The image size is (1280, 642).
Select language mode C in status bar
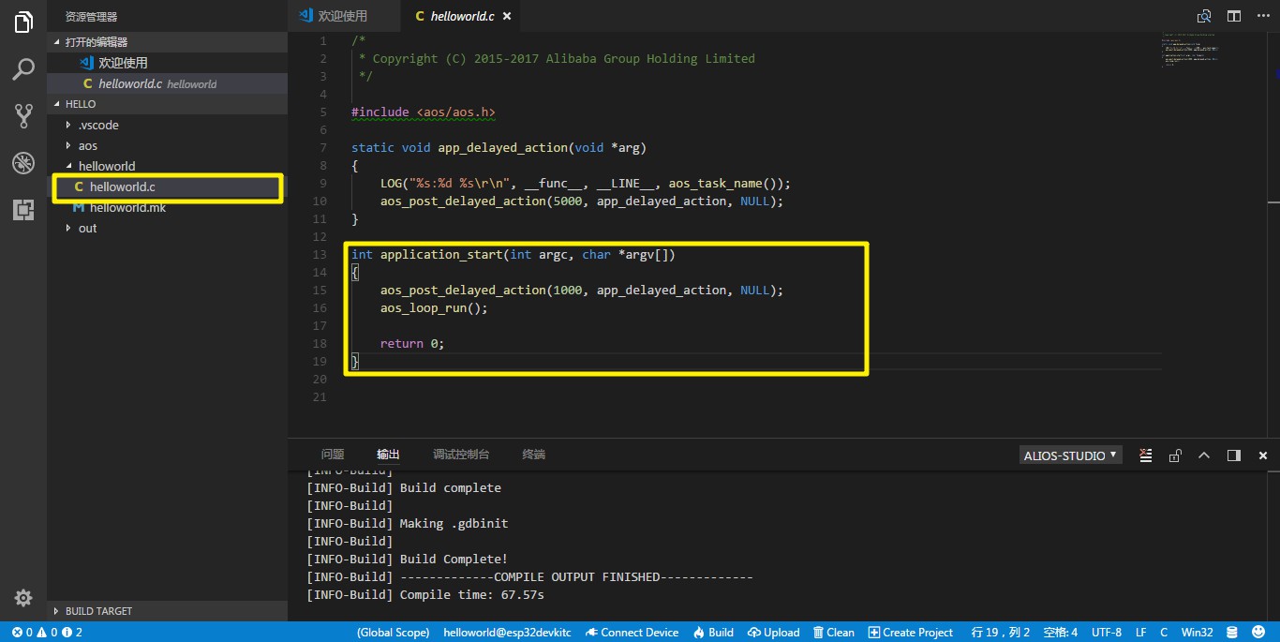(1164, 633)
